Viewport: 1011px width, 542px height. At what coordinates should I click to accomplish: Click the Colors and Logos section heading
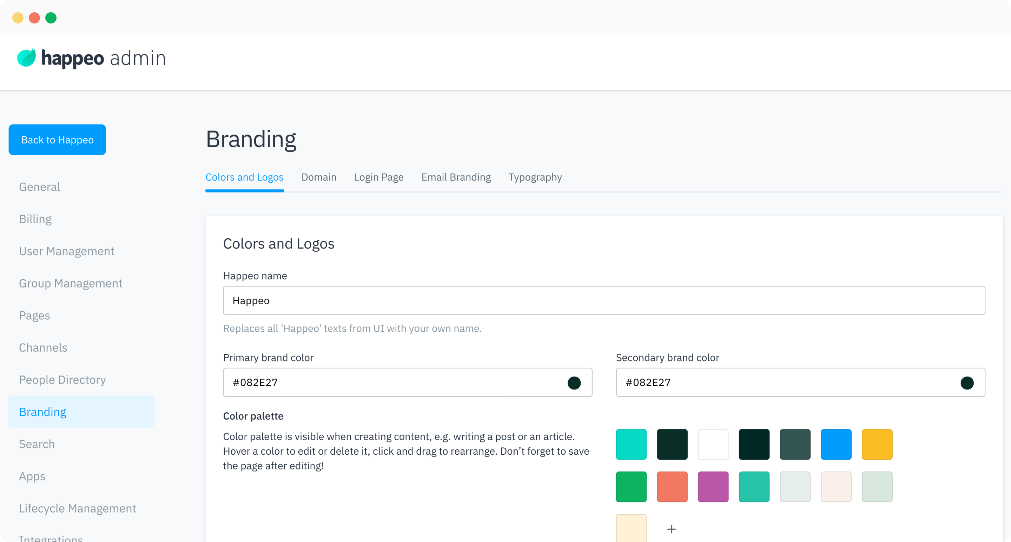279,244
